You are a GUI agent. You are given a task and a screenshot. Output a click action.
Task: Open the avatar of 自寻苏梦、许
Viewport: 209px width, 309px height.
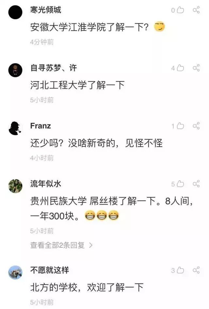(x=15, y=70)
